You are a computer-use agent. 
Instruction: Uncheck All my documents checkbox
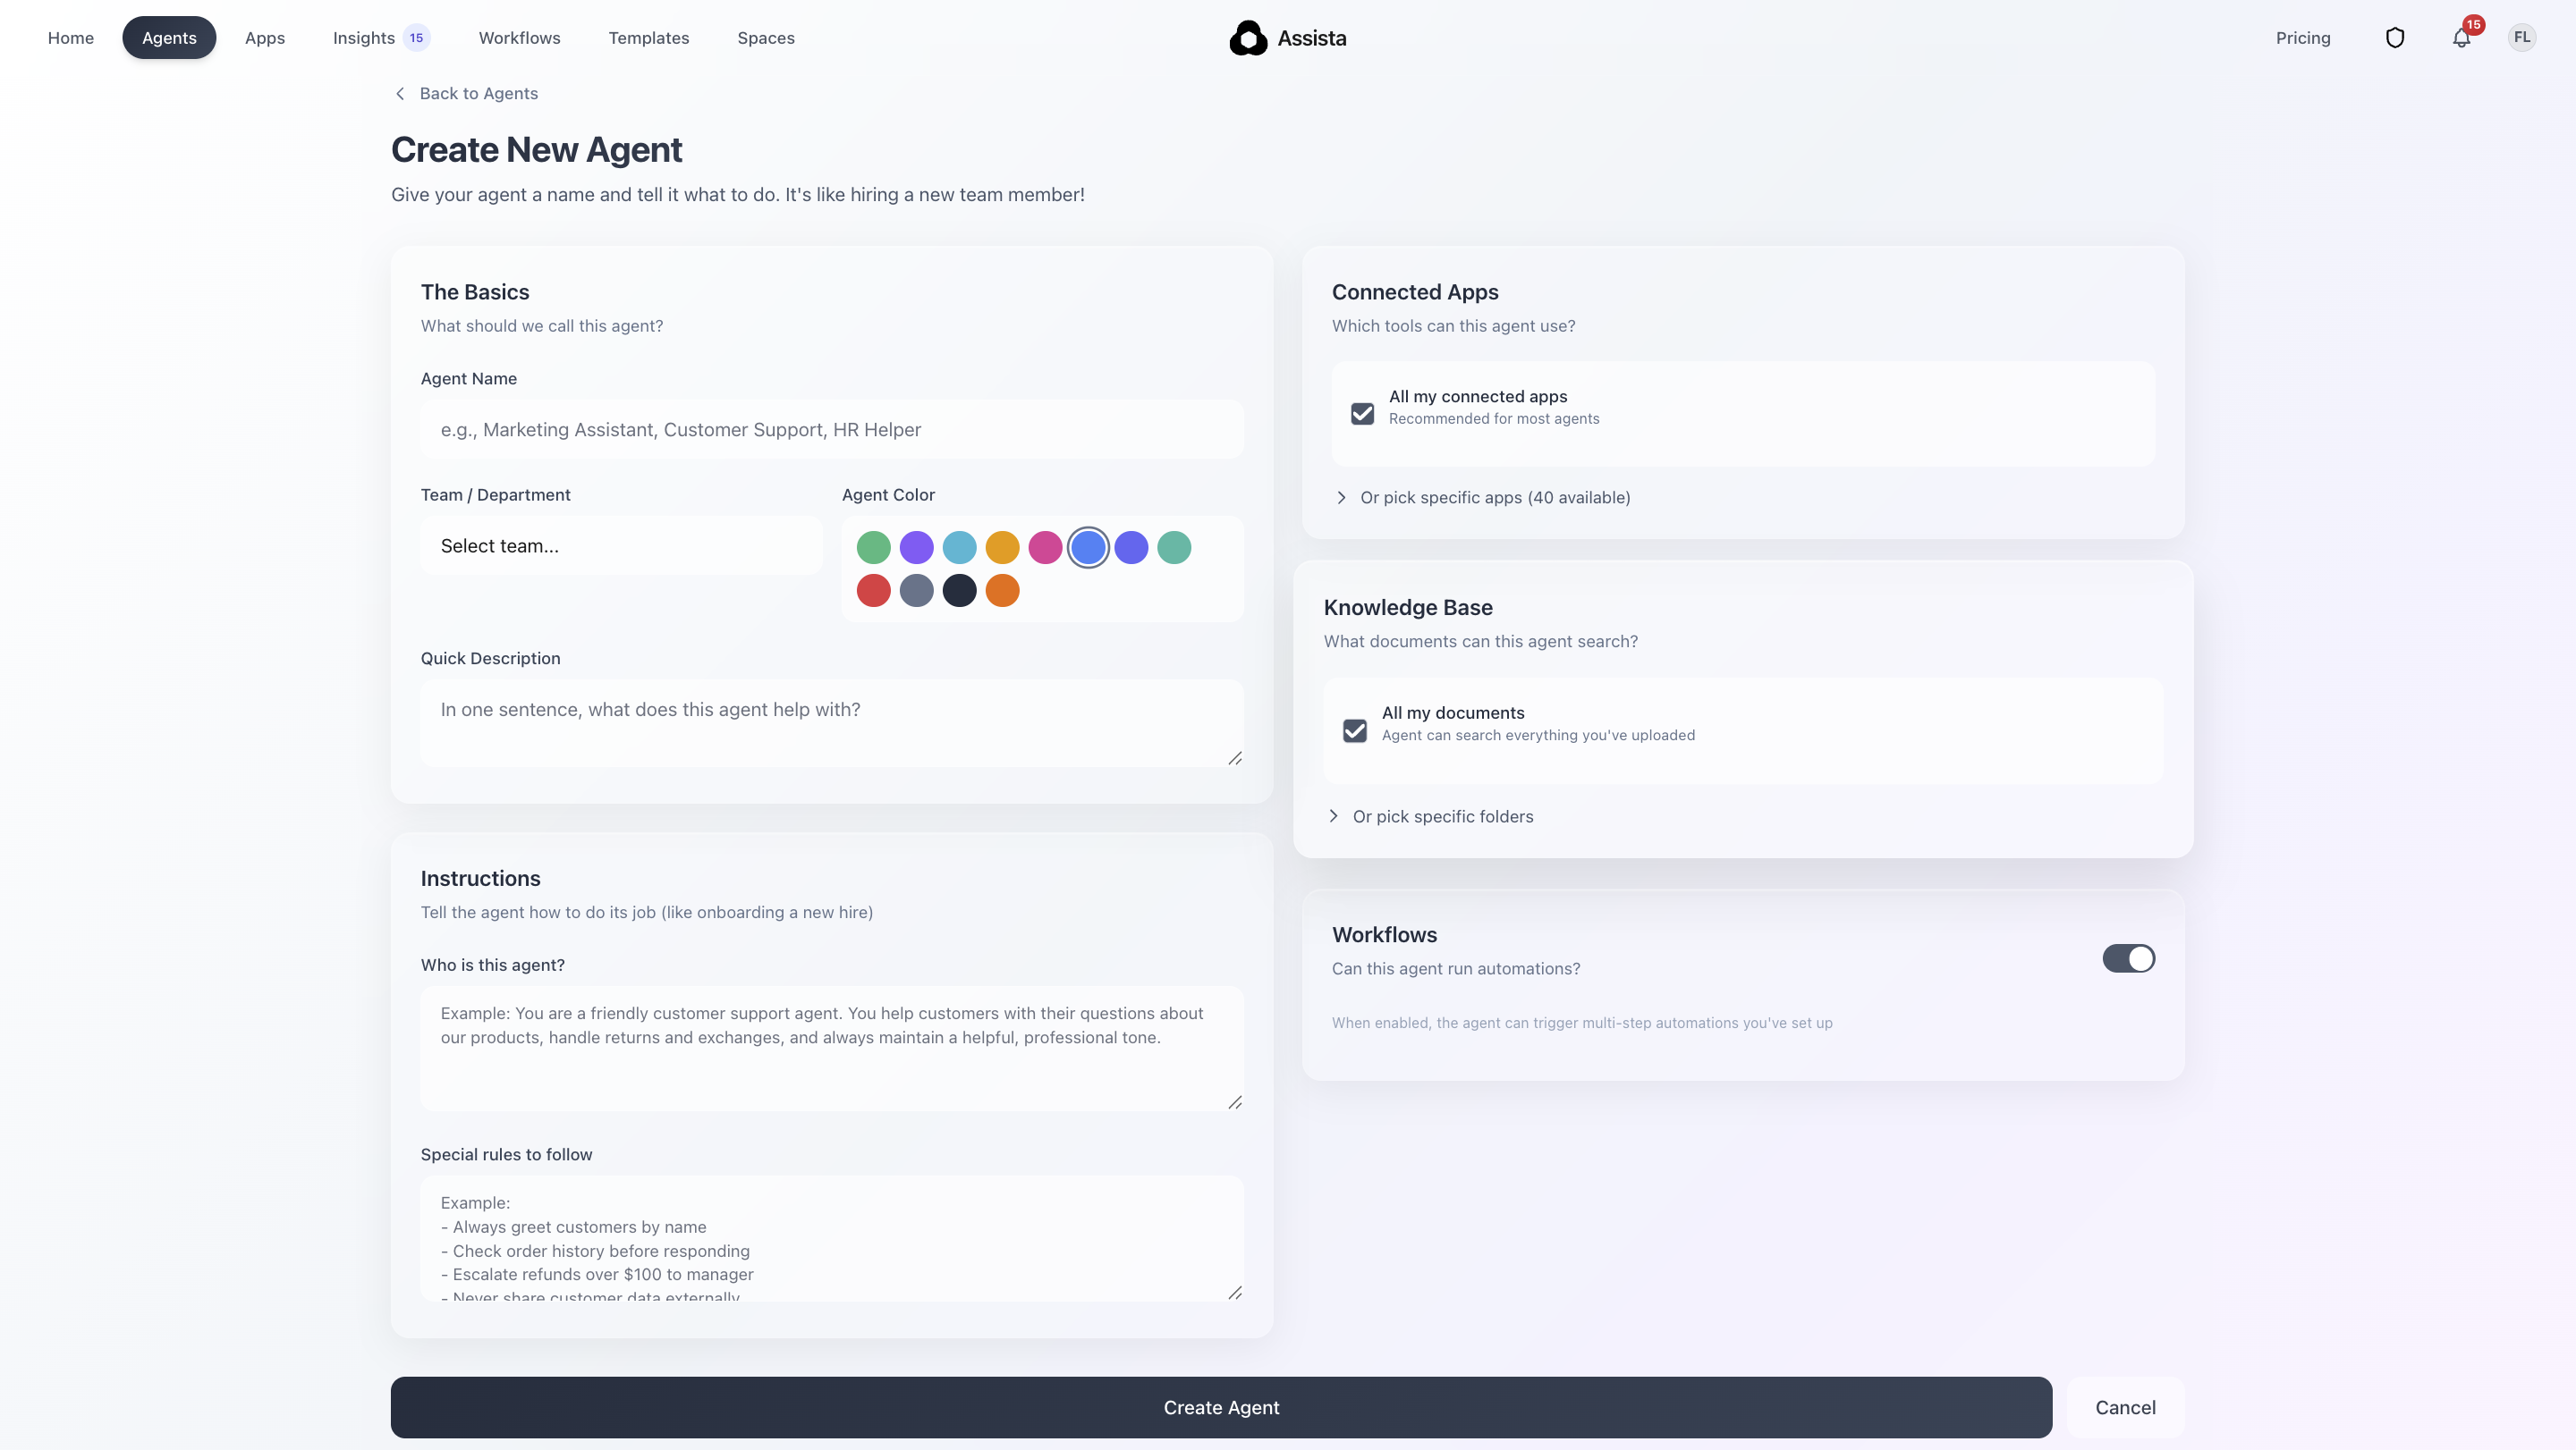pos(1354,730)
